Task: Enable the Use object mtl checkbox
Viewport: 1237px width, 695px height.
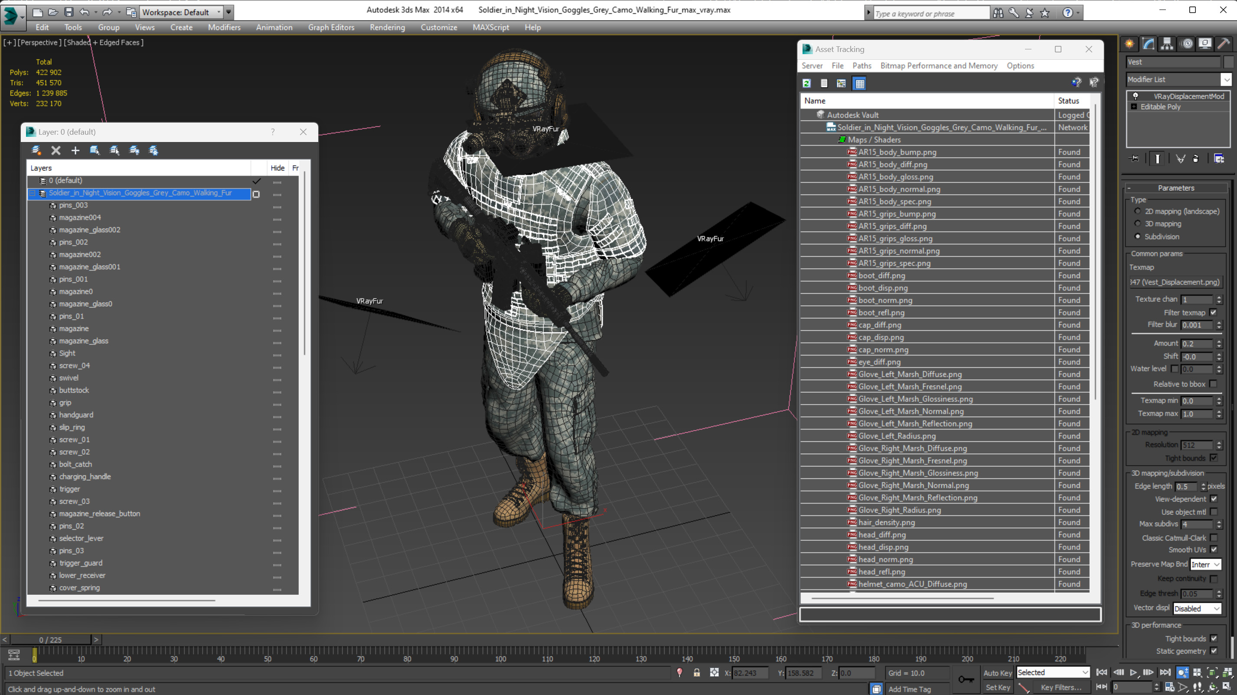Action: tap(1214, 512)
